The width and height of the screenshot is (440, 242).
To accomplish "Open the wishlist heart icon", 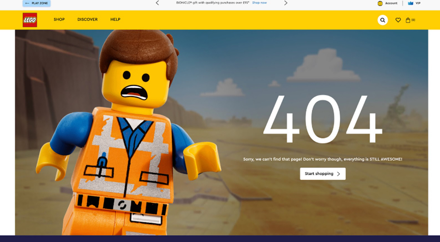I will click(398, 20).
